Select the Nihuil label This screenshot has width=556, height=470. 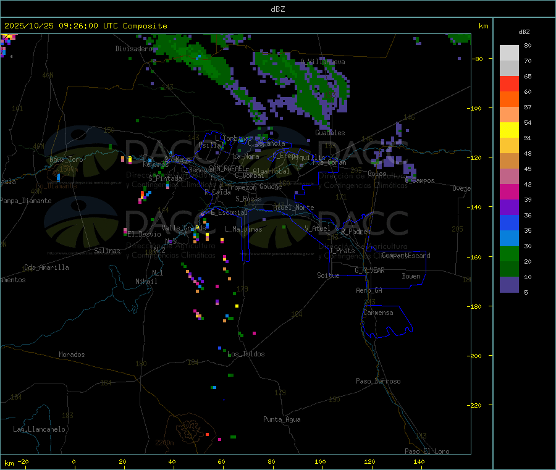point(146,282)
